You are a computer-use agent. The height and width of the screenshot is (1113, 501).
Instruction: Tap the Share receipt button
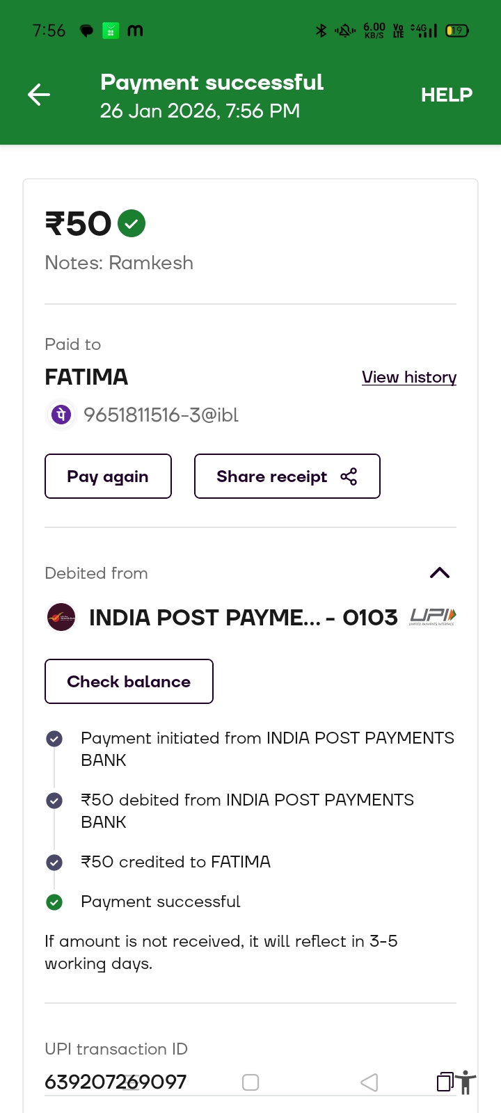287,477
